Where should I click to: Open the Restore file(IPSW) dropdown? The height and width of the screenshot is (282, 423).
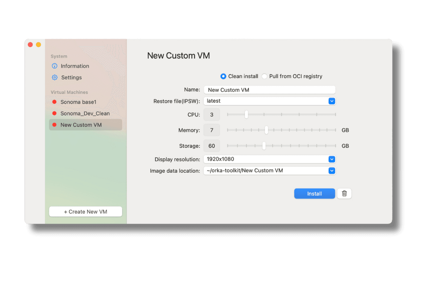331,101
